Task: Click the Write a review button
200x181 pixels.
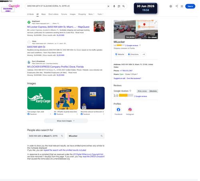Action: 142,91
